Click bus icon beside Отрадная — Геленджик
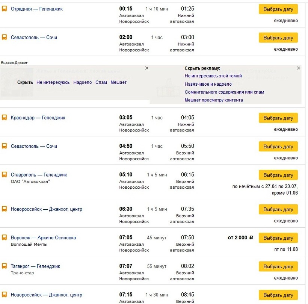Image resolution: width=308 pixels, height=304 pixels. click(5, 9)
